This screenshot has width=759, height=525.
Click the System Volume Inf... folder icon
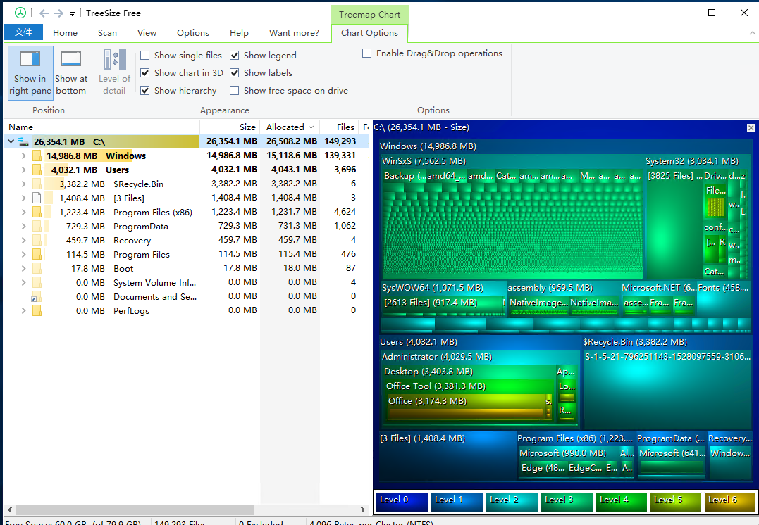tap(37, 282)
